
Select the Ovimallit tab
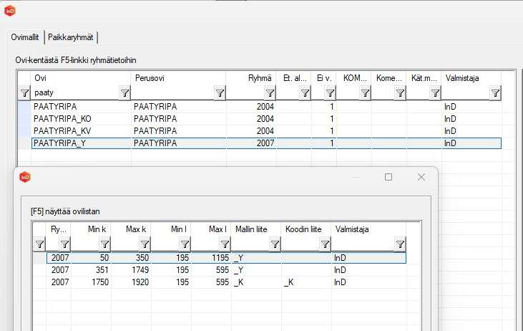[25, 37]
